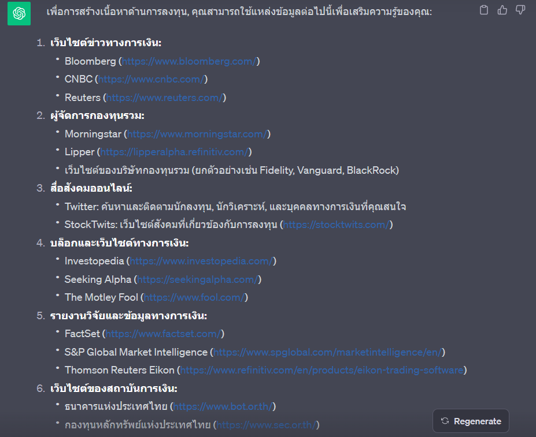Click the heading 'รายงานวิจัยและข้อมูลทางการเงิน:'
Screen dimensions: 536x437
(128, 316)
